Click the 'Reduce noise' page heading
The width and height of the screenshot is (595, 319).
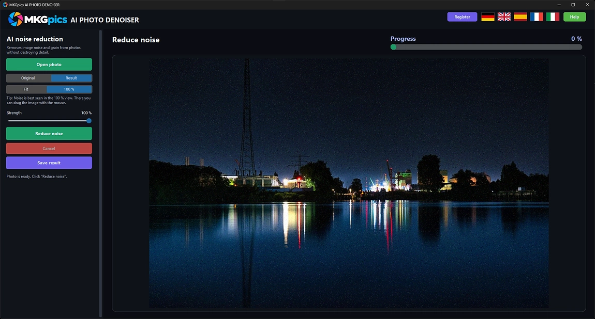[x=136, y=40]
